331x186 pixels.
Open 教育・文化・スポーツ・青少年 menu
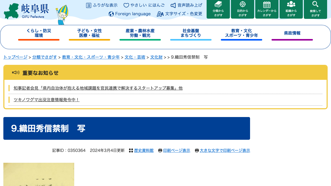242,34
